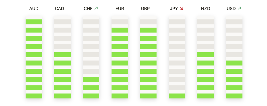Screen dimensions: 267x106
Task: Click the green up arrow beside CHF
Action: 96,8
